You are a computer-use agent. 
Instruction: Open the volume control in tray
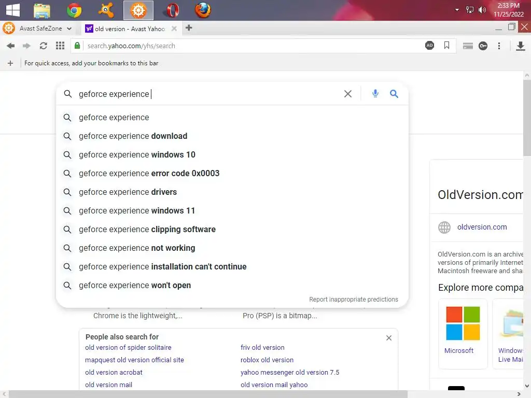[x=482, y=10]
